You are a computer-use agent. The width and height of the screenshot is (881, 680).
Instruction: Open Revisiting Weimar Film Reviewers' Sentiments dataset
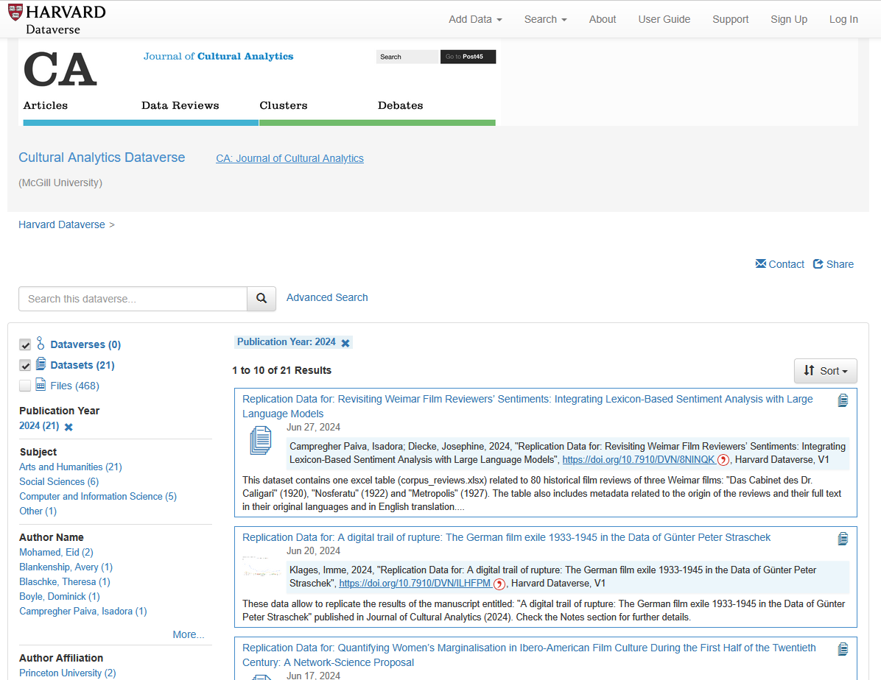(527, 406)
